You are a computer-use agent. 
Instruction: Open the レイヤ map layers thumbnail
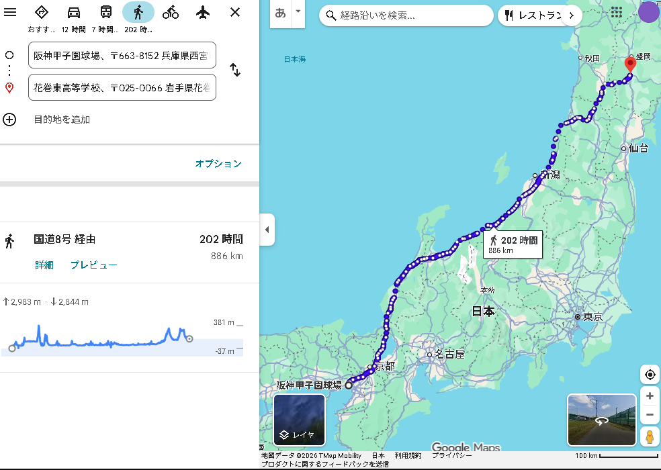(299, 420)
